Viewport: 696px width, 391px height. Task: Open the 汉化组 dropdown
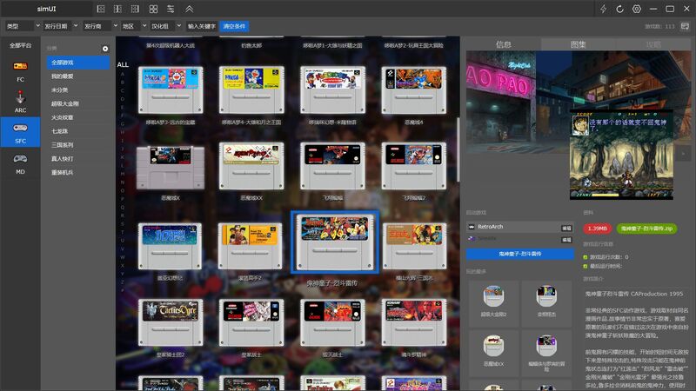coord(164,26)
